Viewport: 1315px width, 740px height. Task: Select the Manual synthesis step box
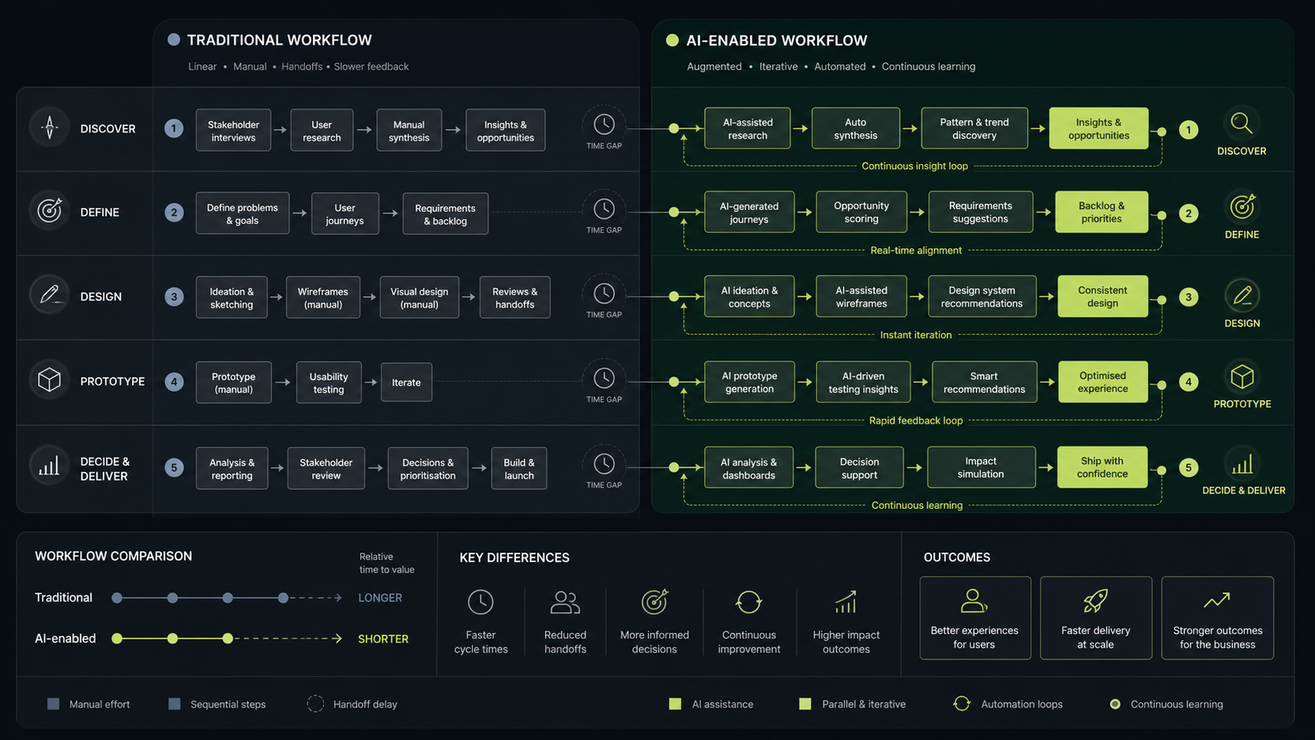tap(409, 131)
